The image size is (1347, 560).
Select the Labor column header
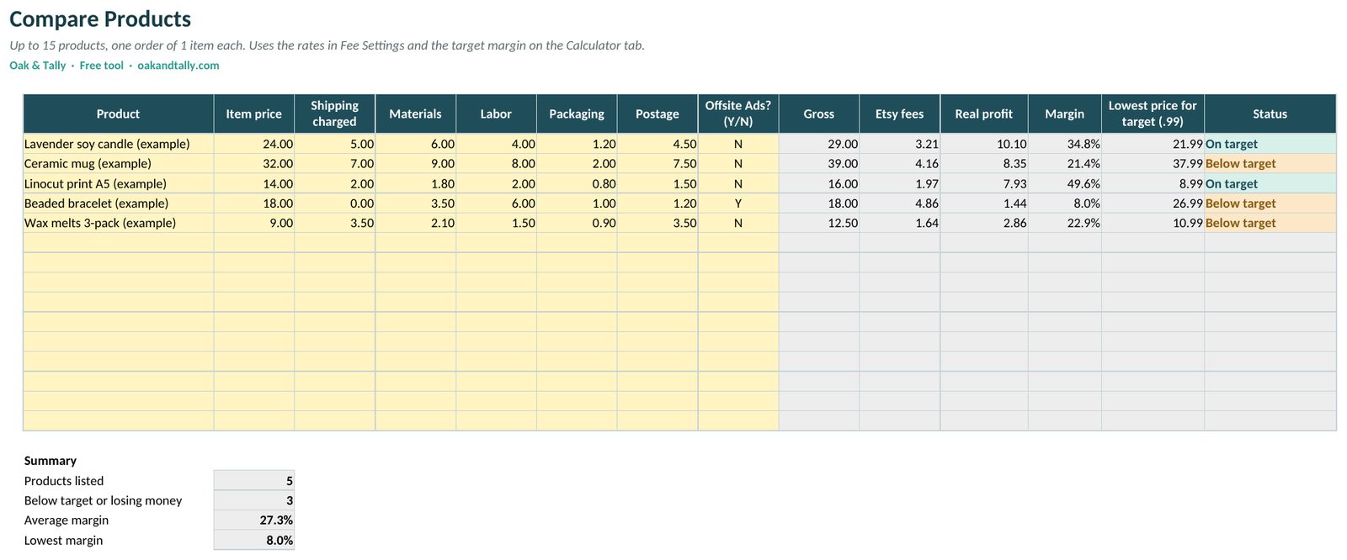click(x=496, y=114)
